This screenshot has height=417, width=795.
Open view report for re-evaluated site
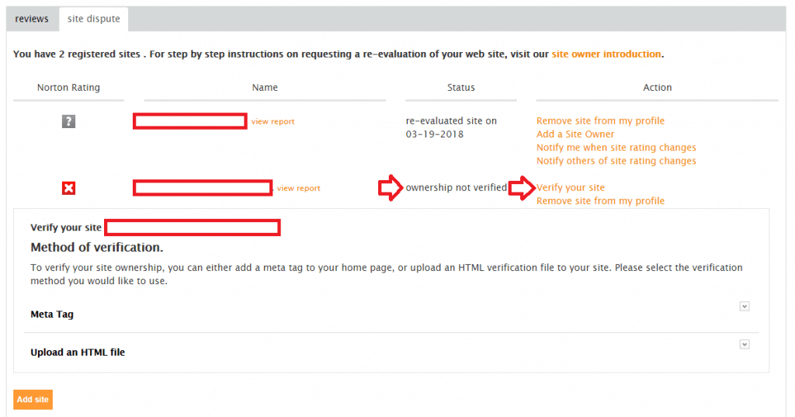273,122
